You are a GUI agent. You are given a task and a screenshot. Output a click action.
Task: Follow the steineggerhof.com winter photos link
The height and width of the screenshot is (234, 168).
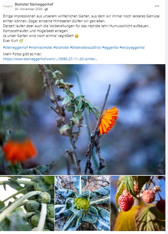point(50,59)
